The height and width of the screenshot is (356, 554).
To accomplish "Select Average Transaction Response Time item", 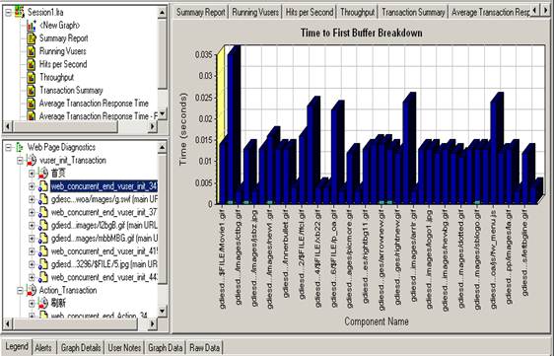I will 94,104.
